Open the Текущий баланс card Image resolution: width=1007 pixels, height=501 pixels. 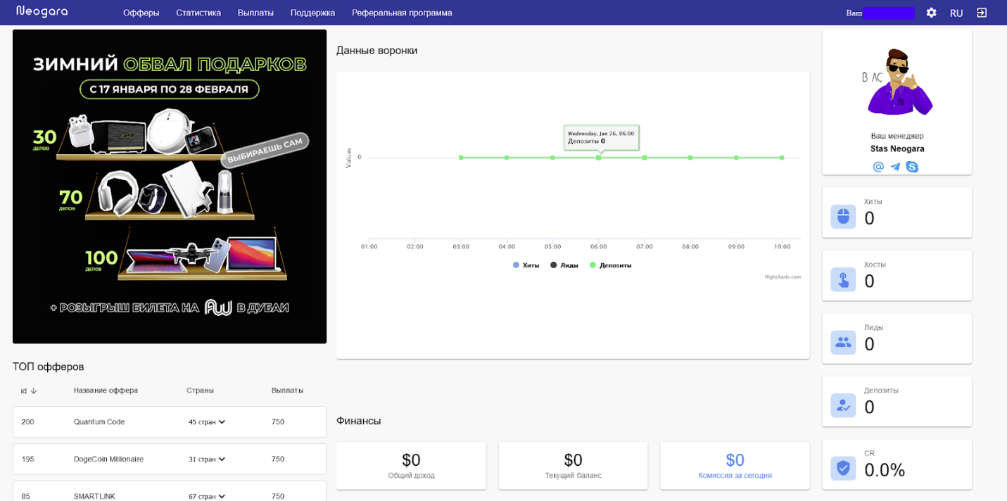(573, 466)
